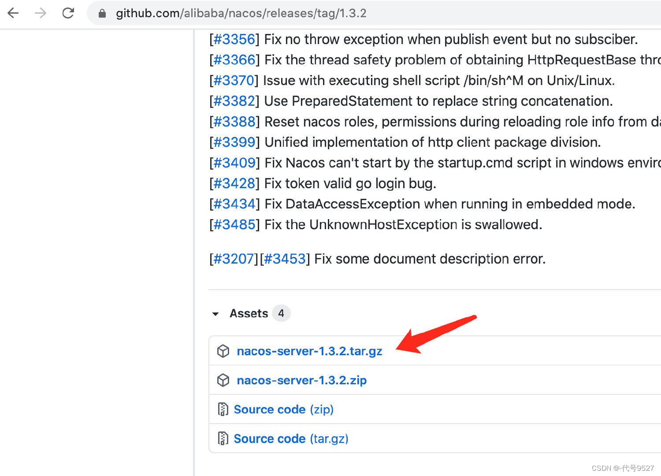
Task: Reload the page with the refresh icon
Action: 68,13
